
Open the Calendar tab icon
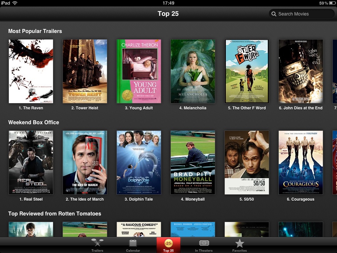pos(133,243)
